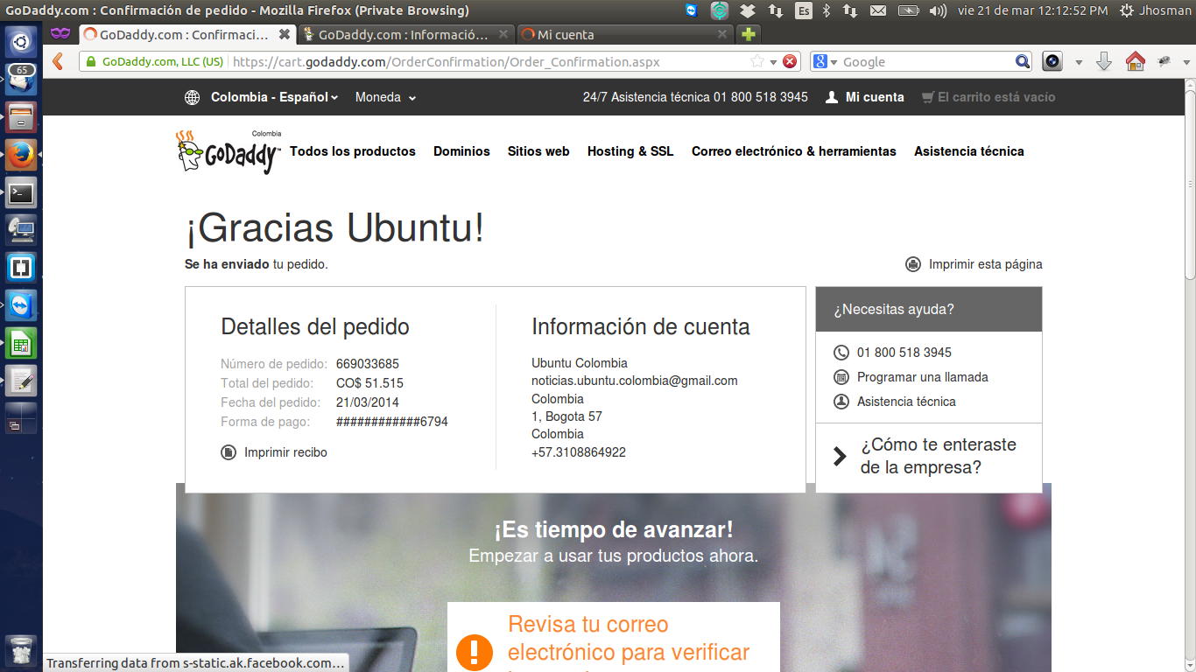Expand the Colombia - Español language dropdown
Viewport: 1196px width, 672px height.
coord(273,97)
